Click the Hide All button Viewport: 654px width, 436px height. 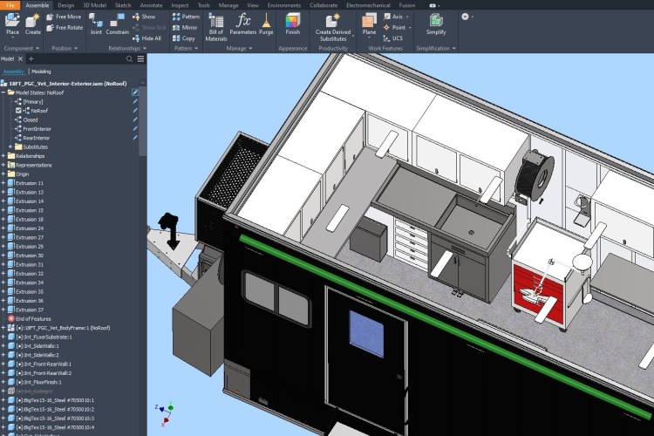click(x=151, y=38)
